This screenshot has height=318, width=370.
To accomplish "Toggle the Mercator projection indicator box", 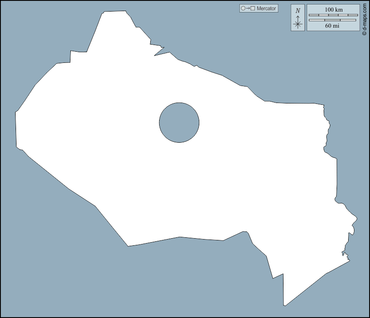I will coord(259,8).
